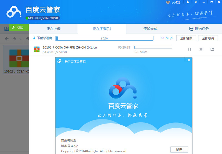Switch to the 传输完成 tab
This screenshot has height=154, width=222.
coord(150,29)
